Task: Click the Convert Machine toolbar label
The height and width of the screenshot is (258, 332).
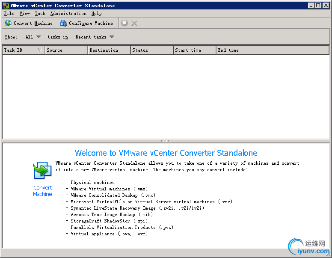Action: [33, 23]
